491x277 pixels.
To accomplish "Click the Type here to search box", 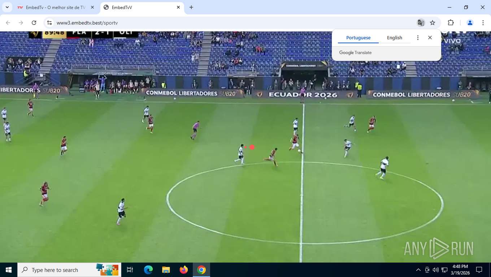I will (69, 270).
